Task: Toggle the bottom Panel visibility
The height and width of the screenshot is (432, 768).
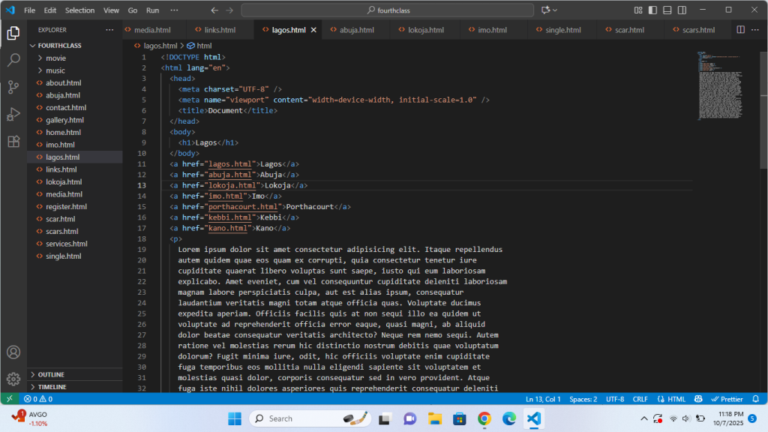Action: [x=667, y=10]
